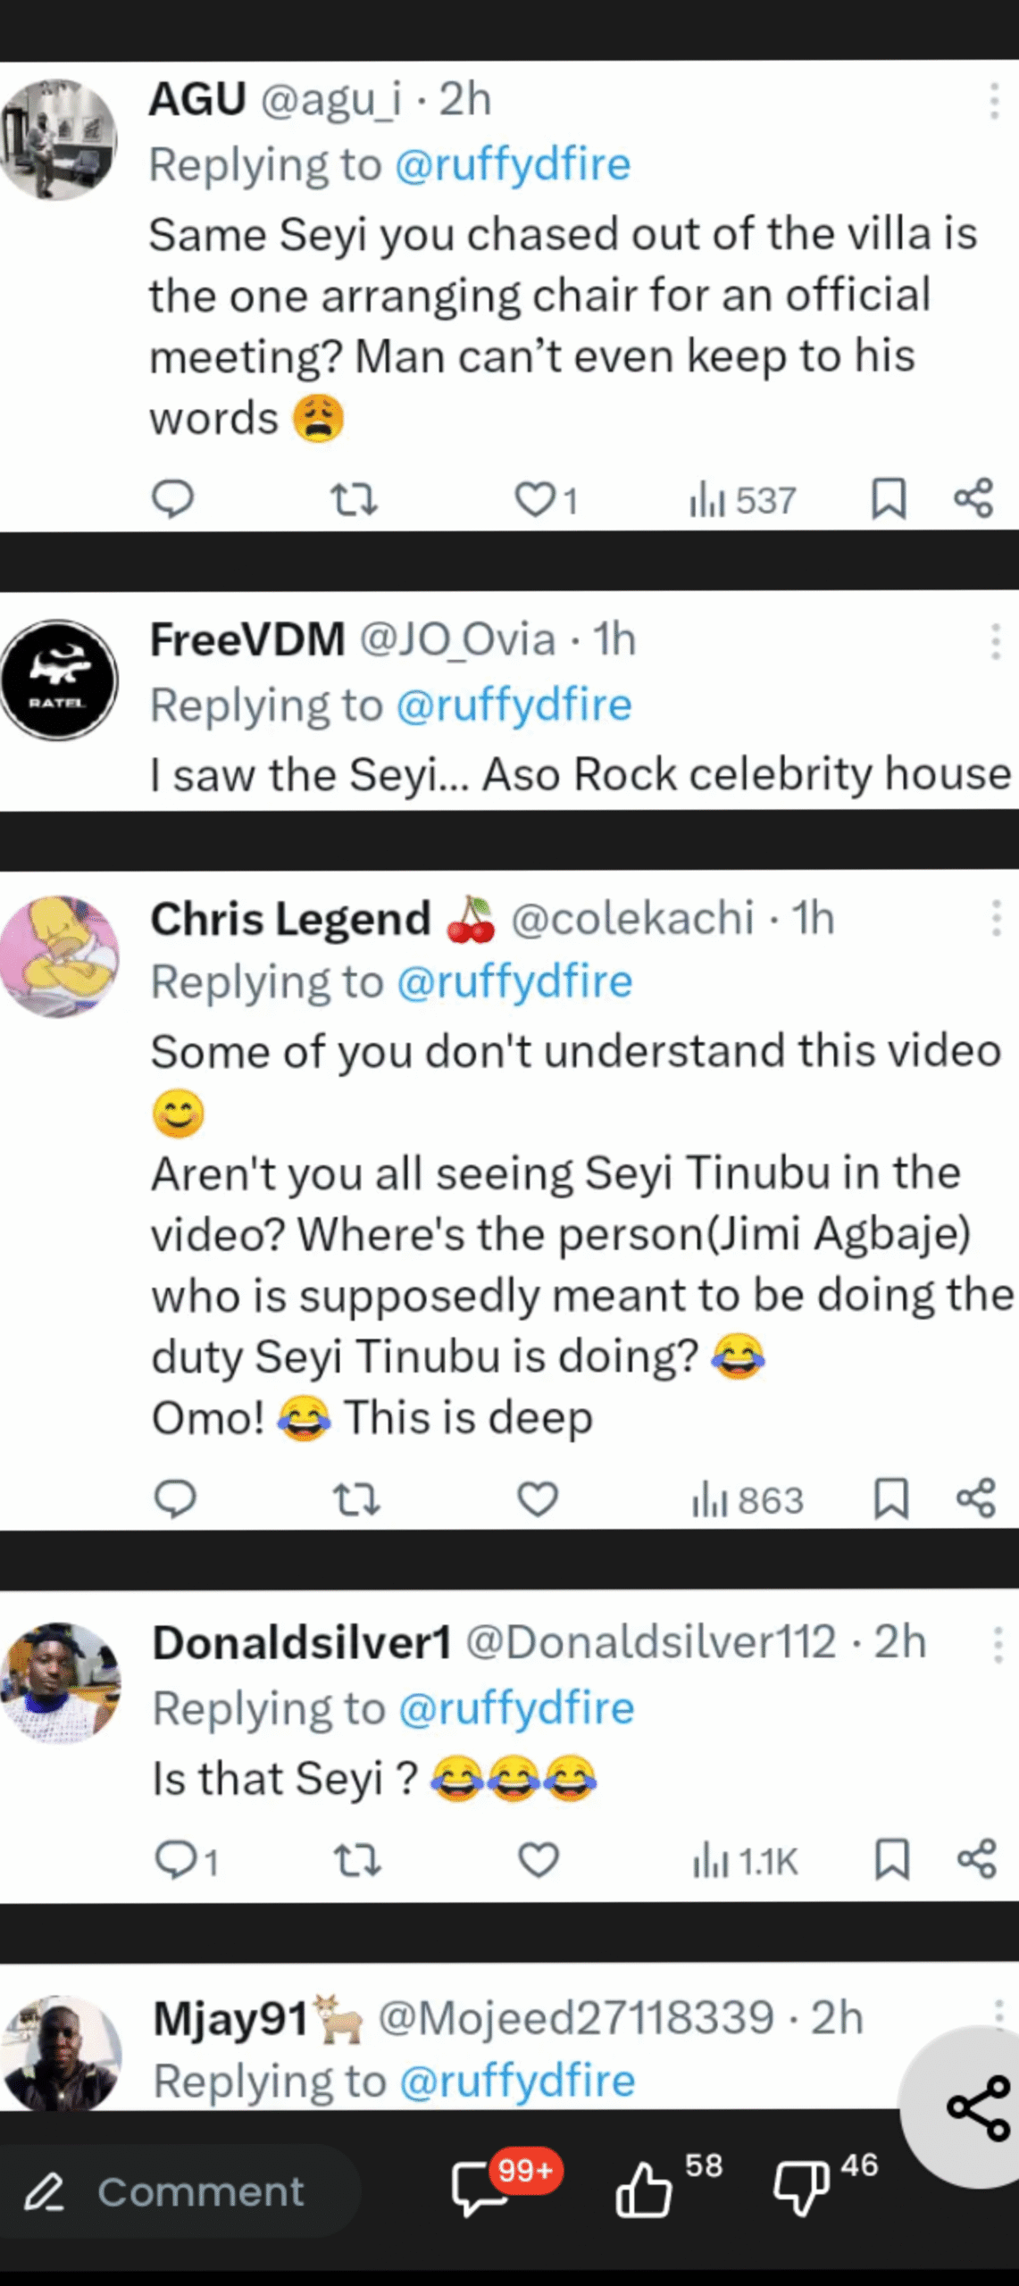
Task: Bookmark Donaldsilver1's tweet
Action: coord(891,1860)
